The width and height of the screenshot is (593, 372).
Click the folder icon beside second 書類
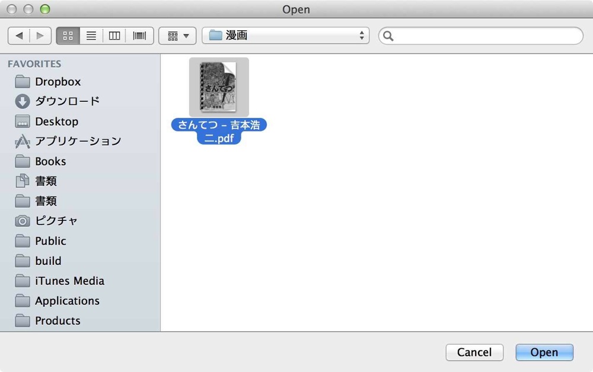tap(23, 201)
